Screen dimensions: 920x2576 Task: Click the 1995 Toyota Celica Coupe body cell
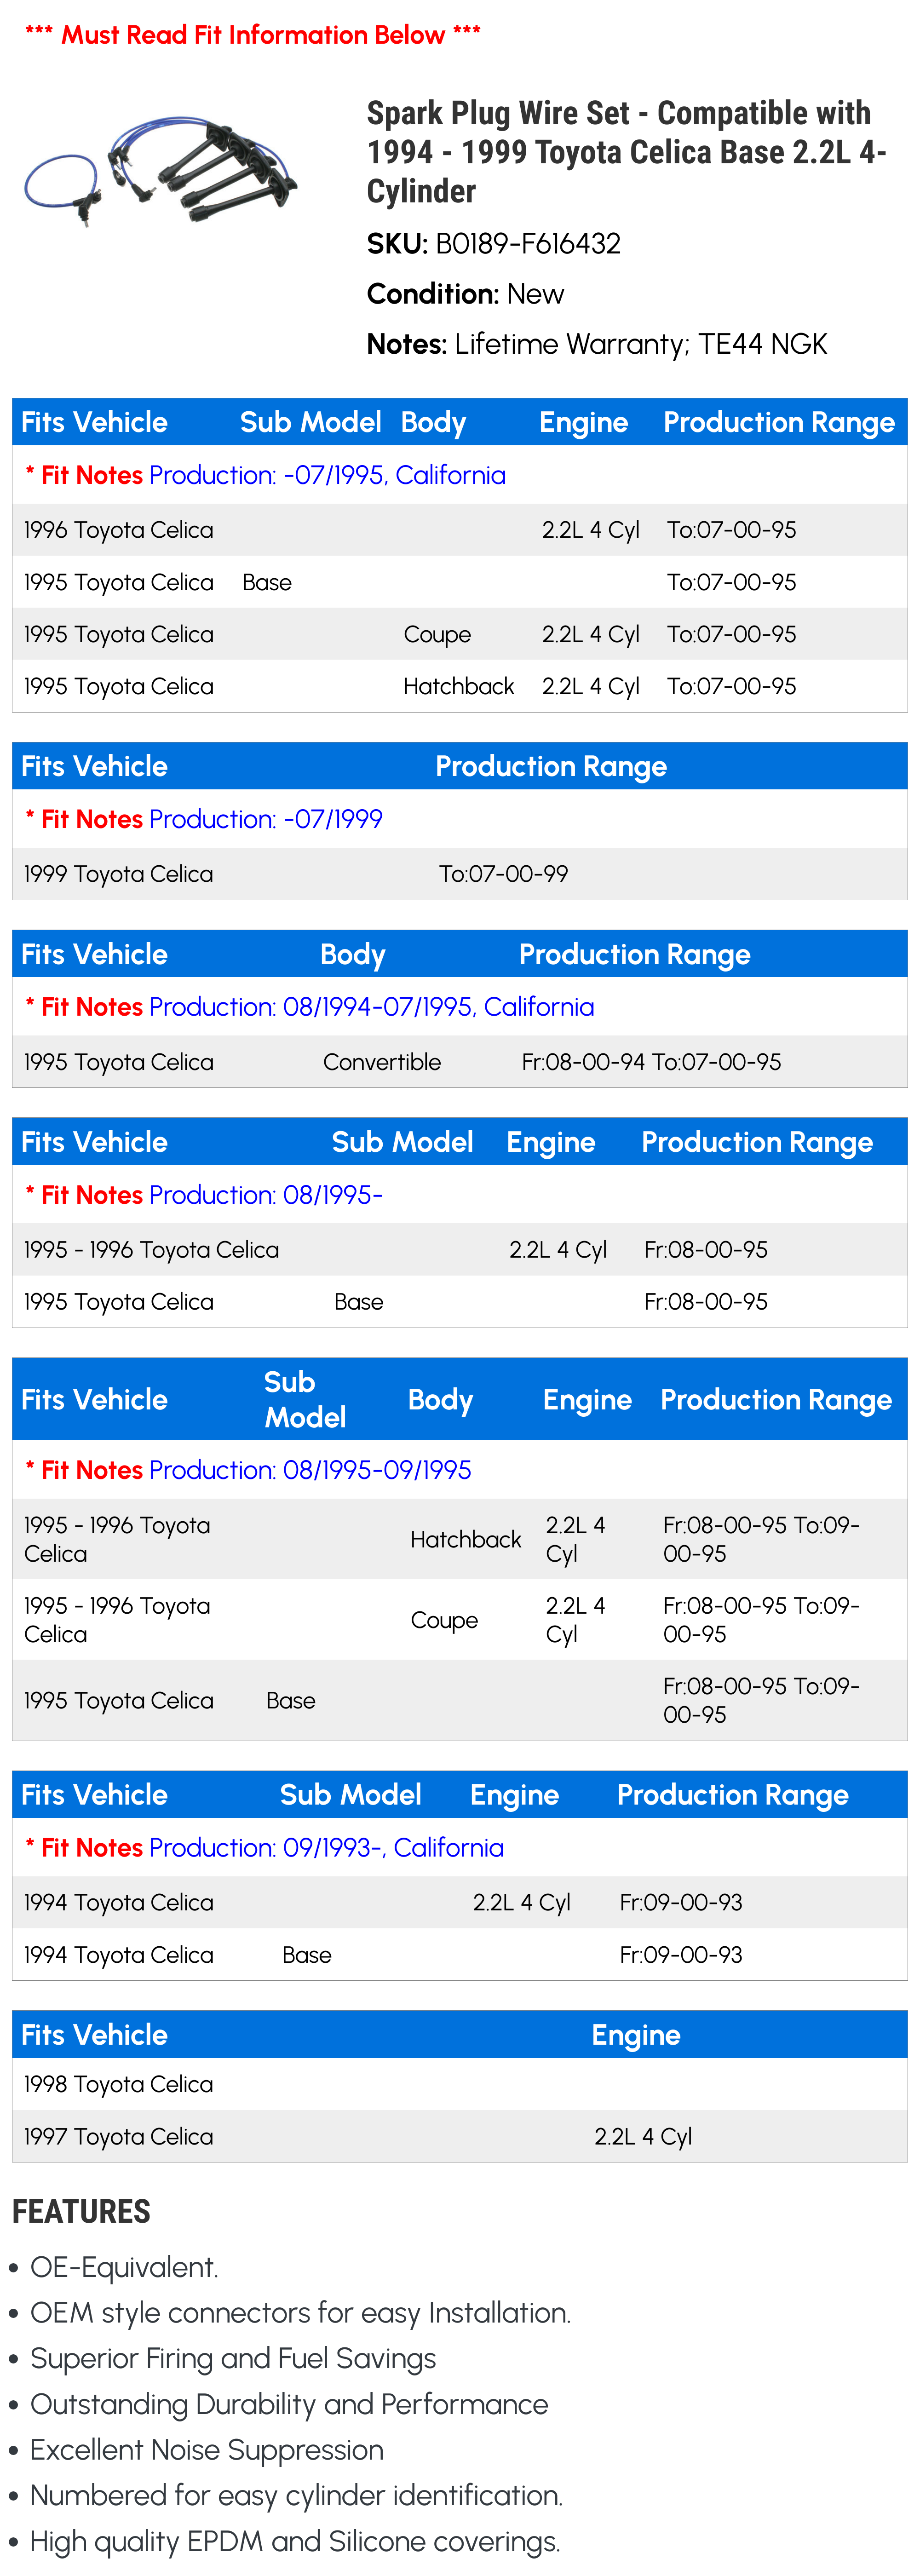[x=437, y=634]
